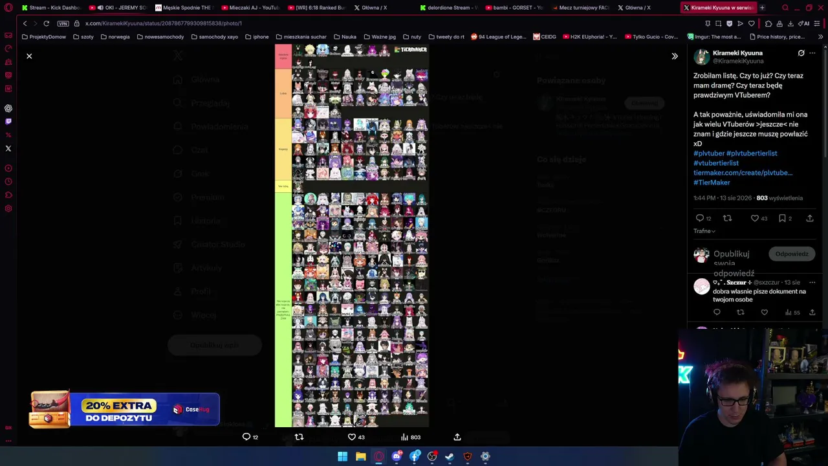The height and width of the screenshot is (466, 828).
Task: Share the tweet from the side panel
Action: click(x=810, y=219)
